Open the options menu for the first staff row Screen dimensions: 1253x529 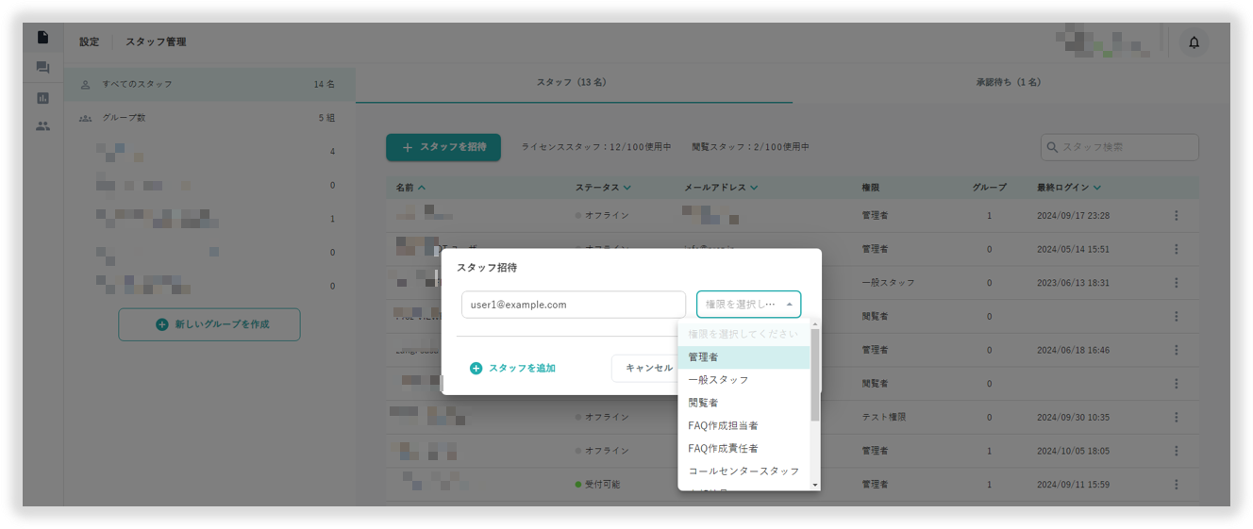click(1176, 216)
